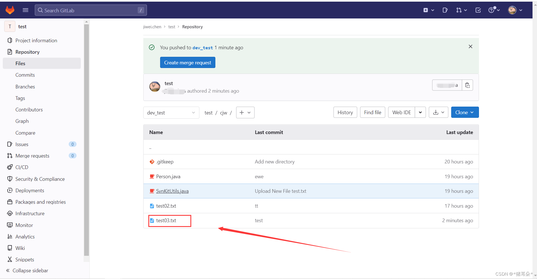Switch to the Files section in sidebar
The width and height of the screenshot is (537, 279).
(20, 63)
